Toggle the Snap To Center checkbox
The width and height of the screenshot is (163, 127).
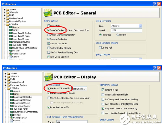coord(48,30)
